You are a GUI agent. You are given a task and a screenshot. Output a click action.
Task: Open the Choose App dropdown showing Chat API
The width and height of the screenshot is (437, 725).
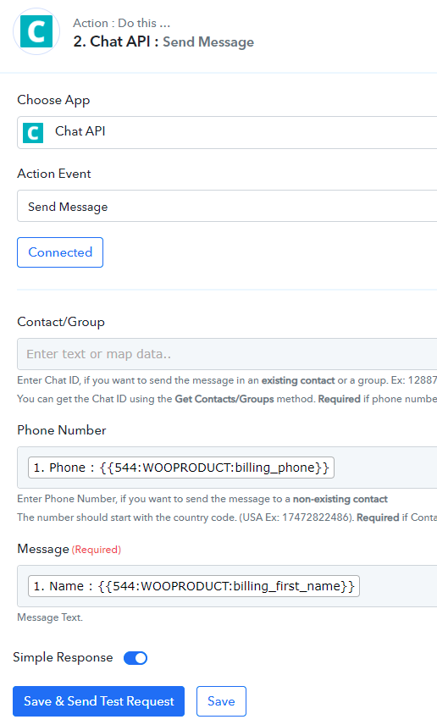click(227, 133)
